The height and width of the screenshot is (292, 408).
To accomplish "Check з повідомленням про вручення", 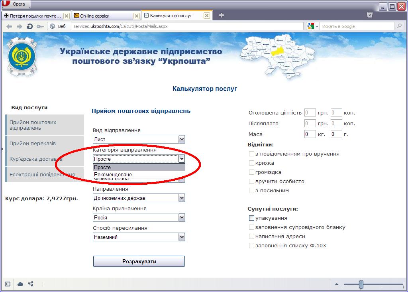I will (251, 154).
